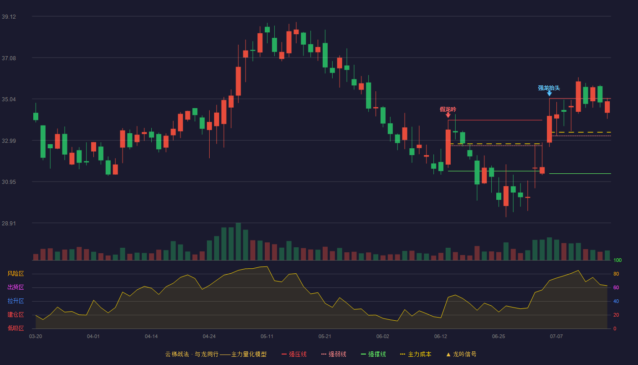The height and width of the screenshot is (365, 638).
Task: Toggle the 主力成本 legend entry
Action: (416, 354)
